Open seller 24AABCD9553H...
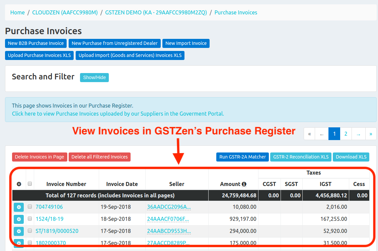The height and width of the screenshot is (251, 378). coord(169,231)
